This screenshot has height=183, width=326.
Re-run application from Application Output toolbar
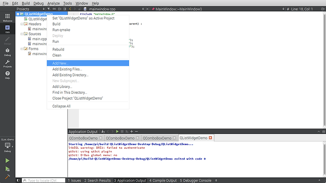click(x=117, y=132)
